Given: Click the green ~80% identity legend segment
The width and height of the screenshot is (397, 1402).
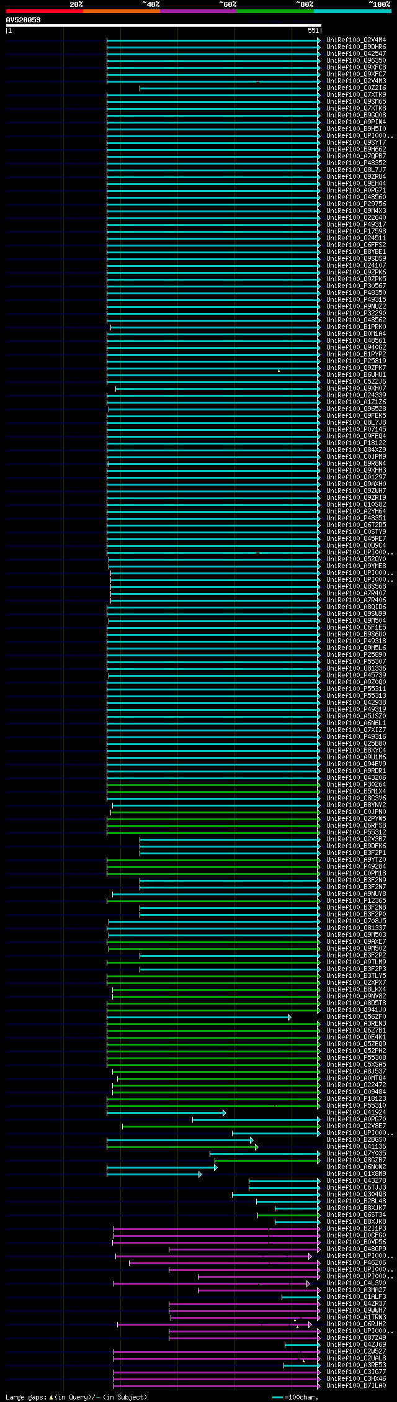Looking at the screenshot, I should 275,11.
